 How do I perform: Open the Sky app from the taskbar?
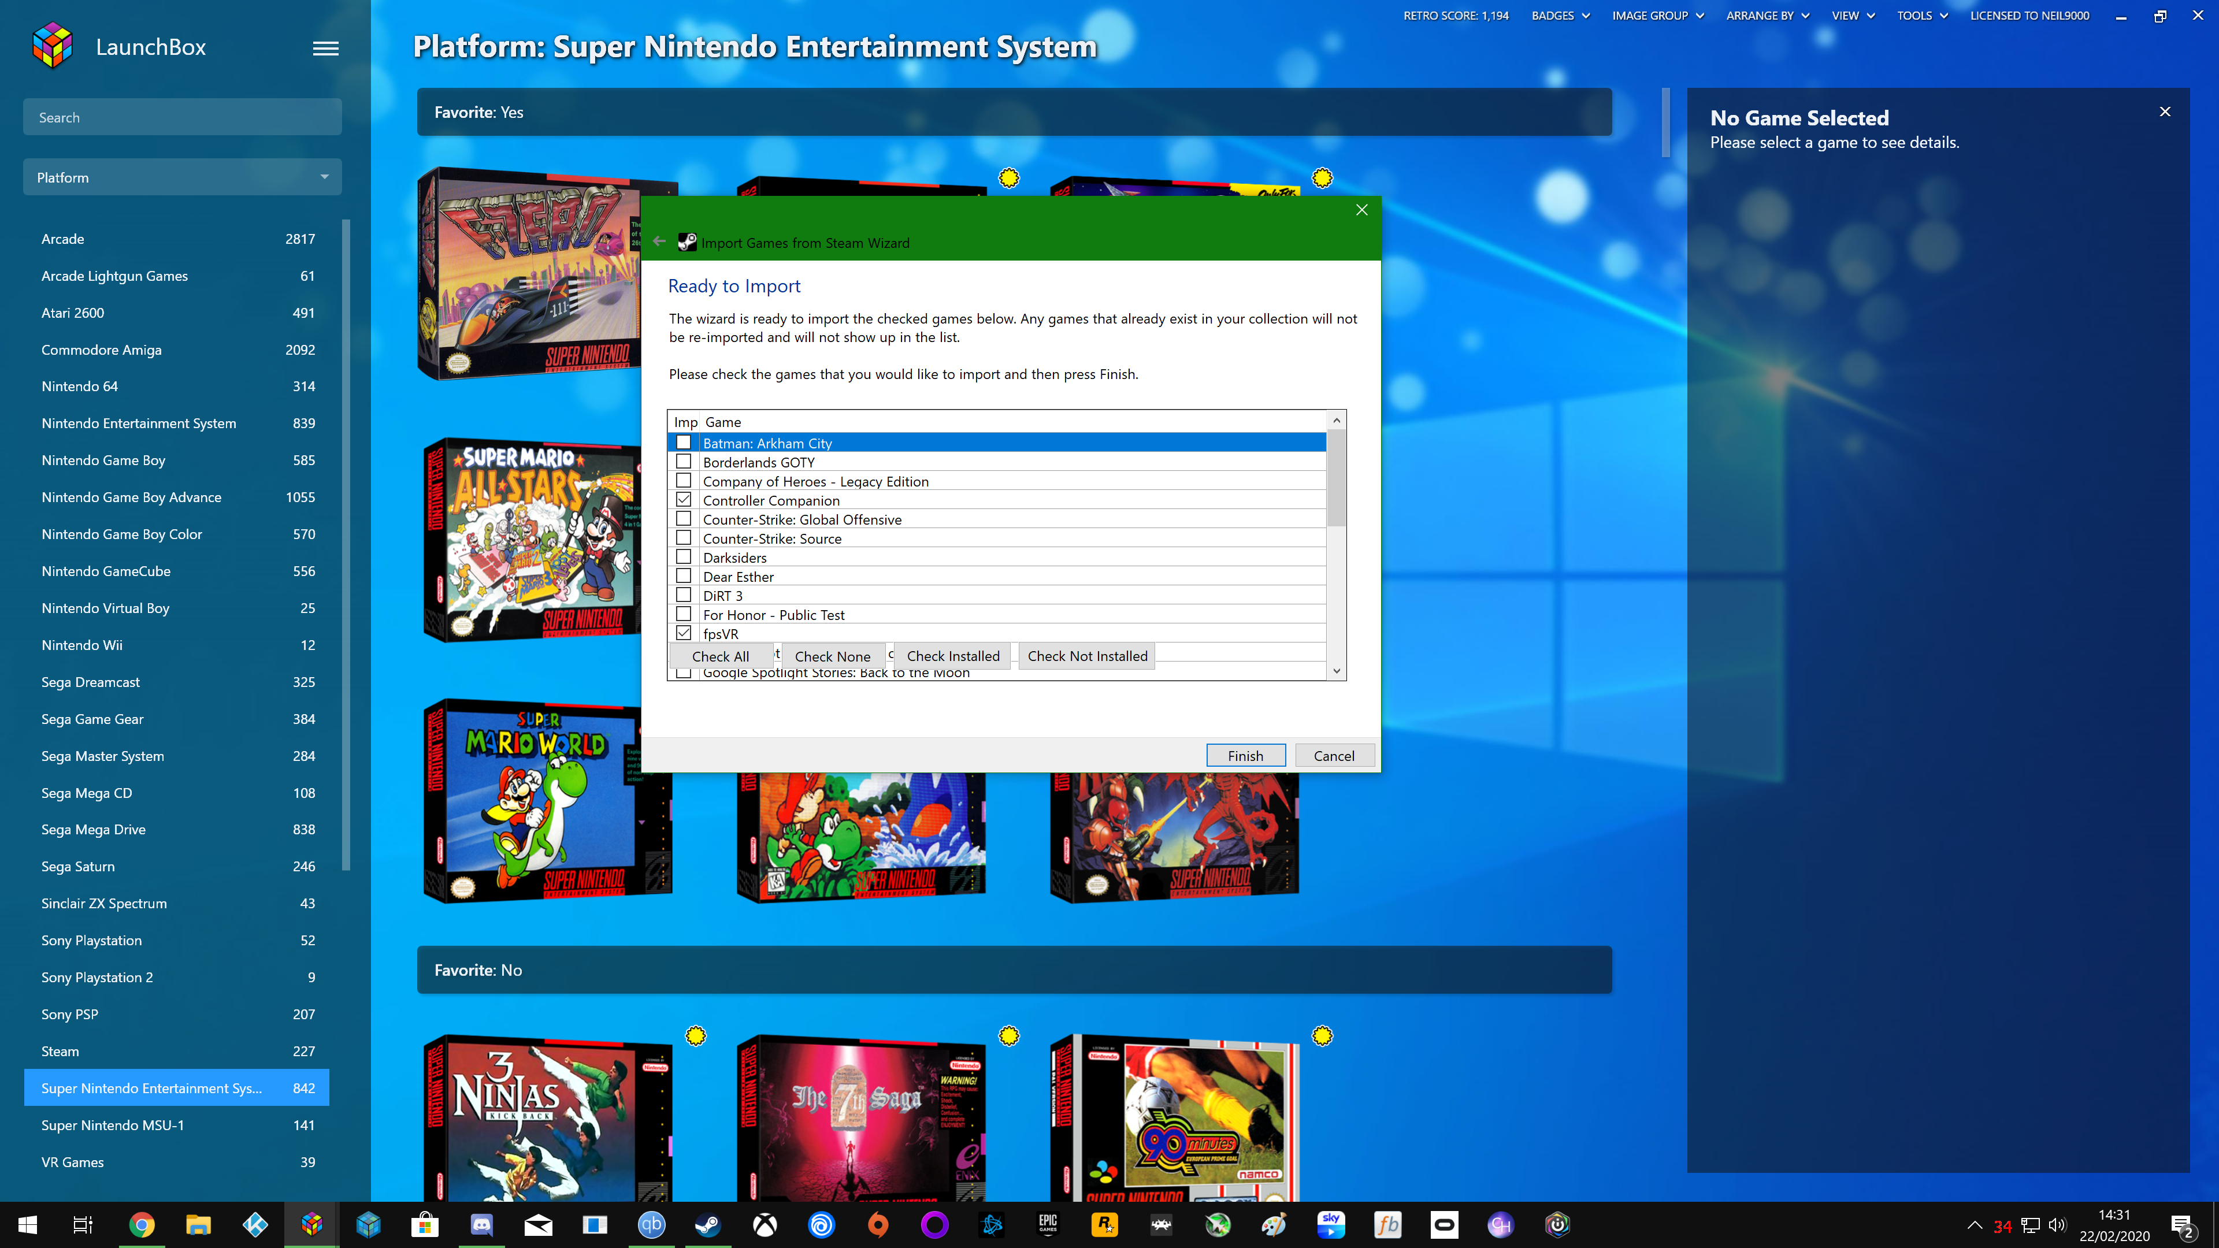[x=1331, y=1225]
